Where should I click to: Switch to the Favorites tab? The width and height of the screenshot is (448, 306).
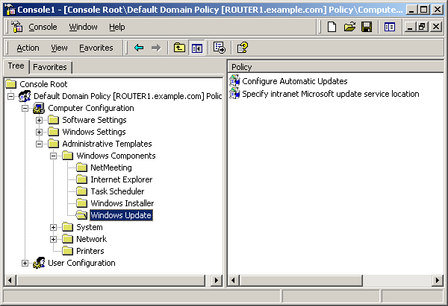(x=49, y=67)
